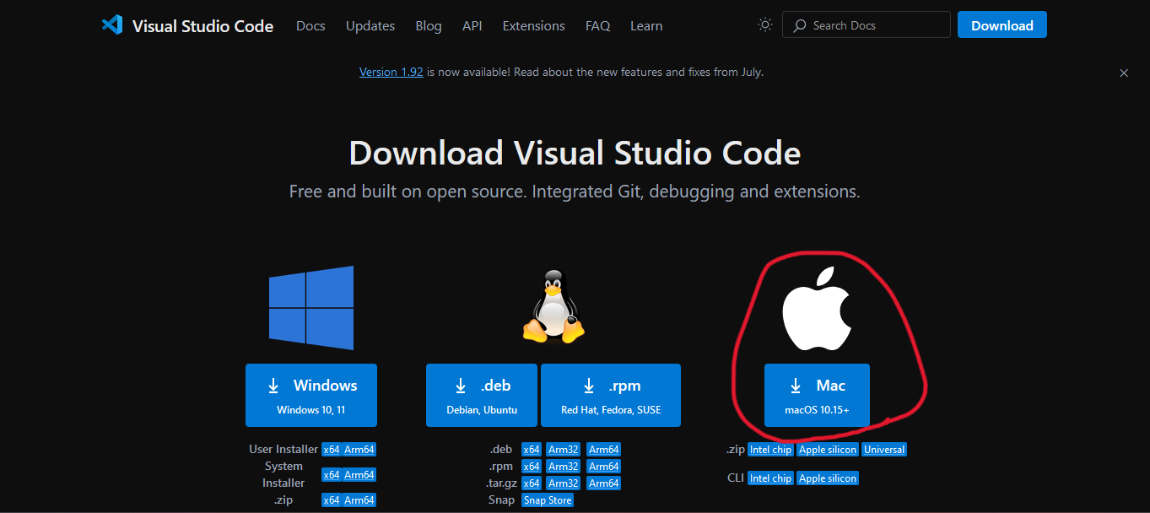Toggle the light/dark theme sun icon

click(765, 24)
